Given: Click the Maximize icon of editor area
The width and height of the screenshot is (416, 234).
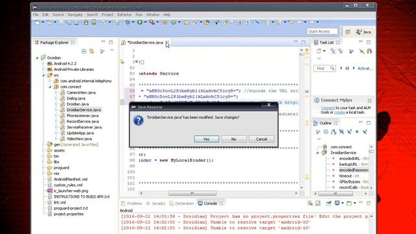Looking at the screenshot, I should pyautogui.click(x=304, y=42).
